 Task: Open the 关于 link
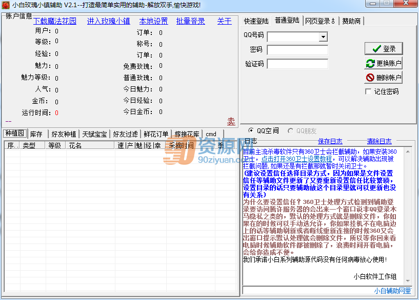[x=225, y=21]
